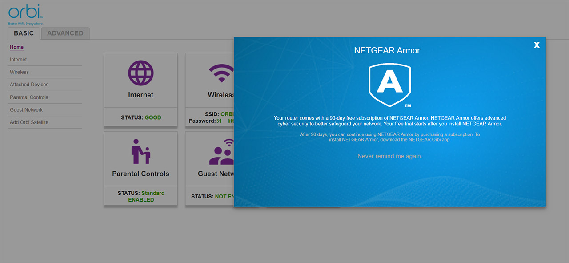Close the NETGEAR Armor popup with X
Viewport: 569px width, 263px height.
(x=537, y=45)
